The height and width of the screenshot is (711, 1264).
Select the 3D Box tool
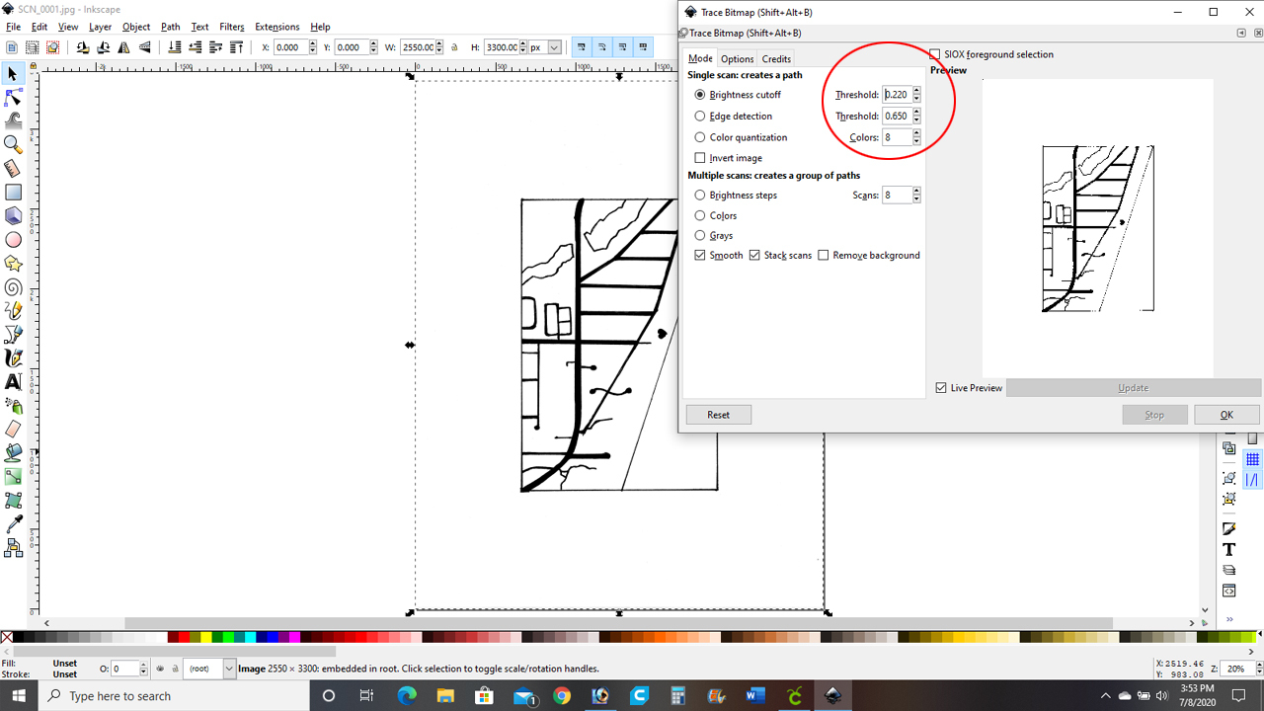(13, 216)
